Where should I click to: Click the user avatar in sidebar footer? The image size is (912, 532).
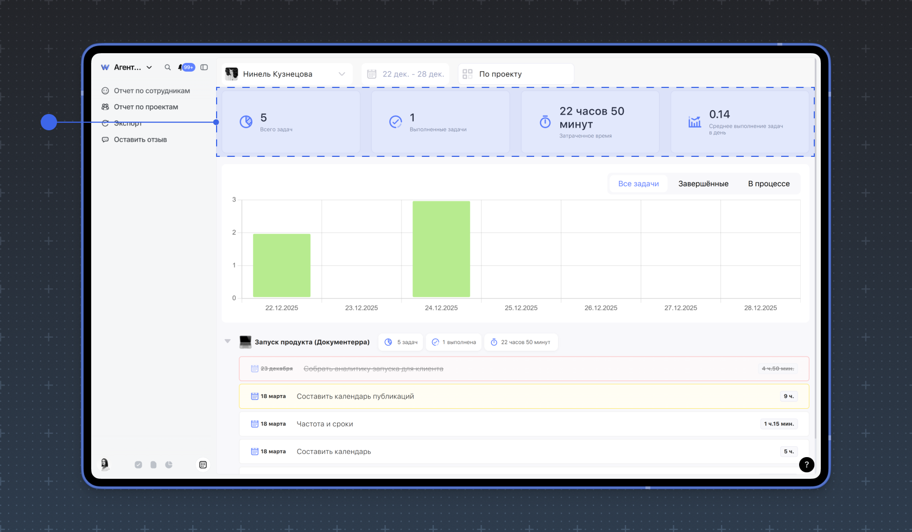(x=105, y=464)
